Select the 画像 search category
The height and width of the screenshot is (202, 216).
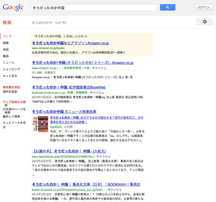coord(6,43)
